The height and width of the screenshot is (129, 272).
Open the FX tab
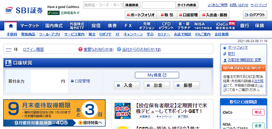coord(128,26)
